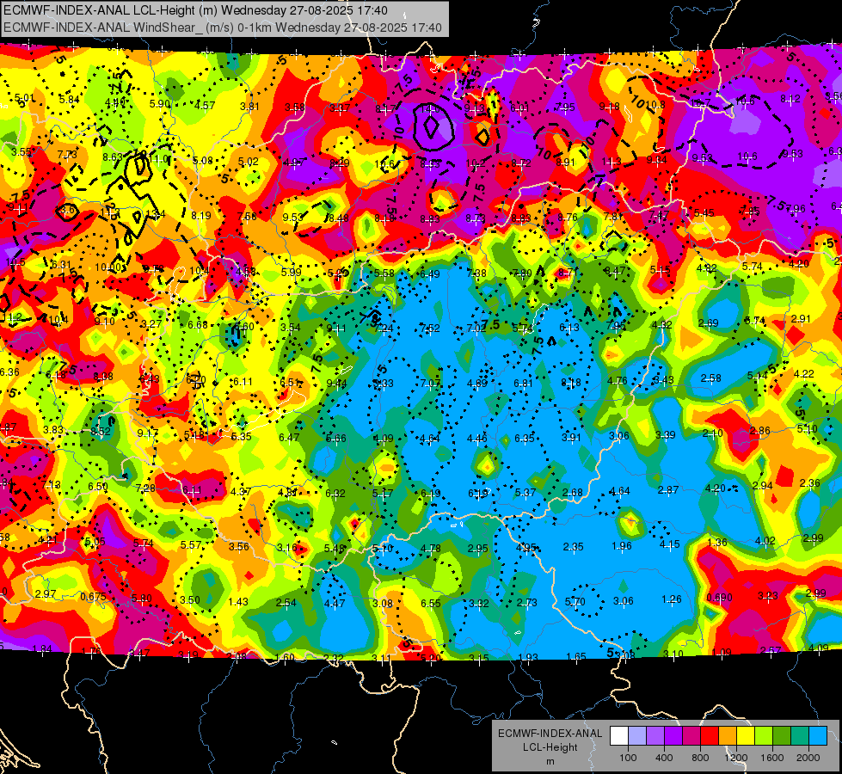The image size is (842, 774).
Task: Click the grid value 7.07
Action: coord(430,383)
